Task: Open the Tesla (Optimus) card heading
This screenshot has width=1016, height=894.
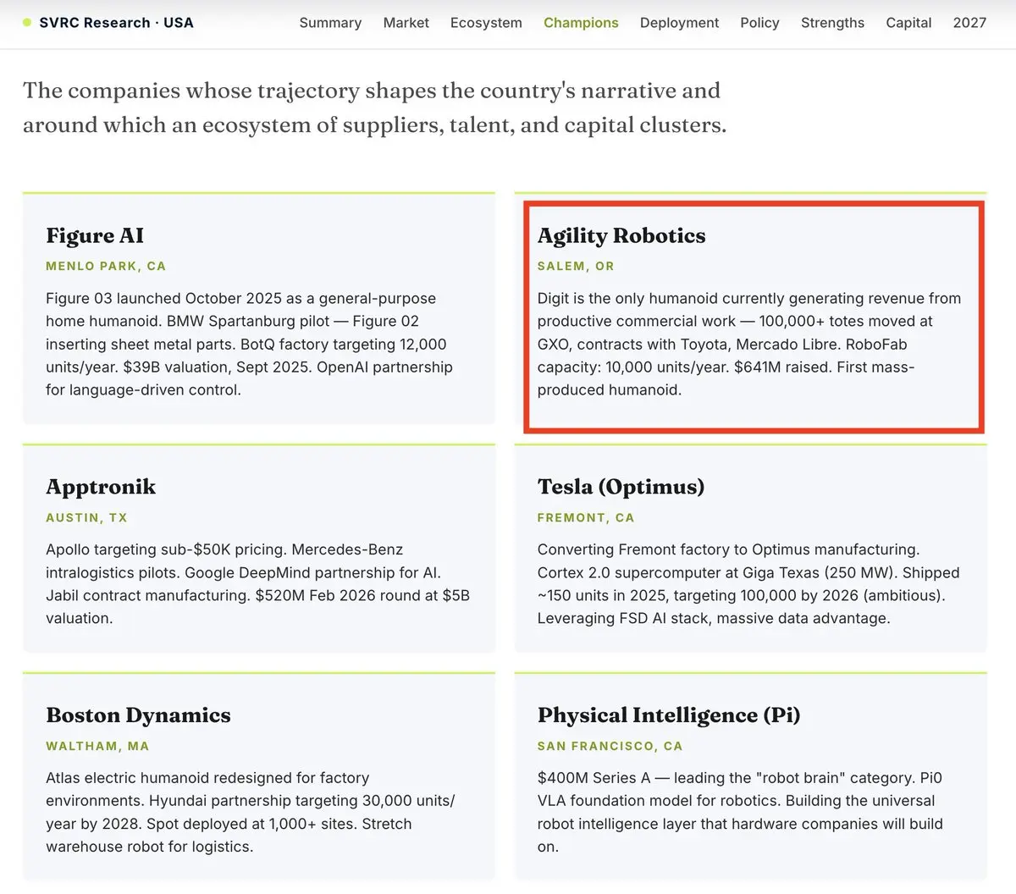Action: coord(621,487)
